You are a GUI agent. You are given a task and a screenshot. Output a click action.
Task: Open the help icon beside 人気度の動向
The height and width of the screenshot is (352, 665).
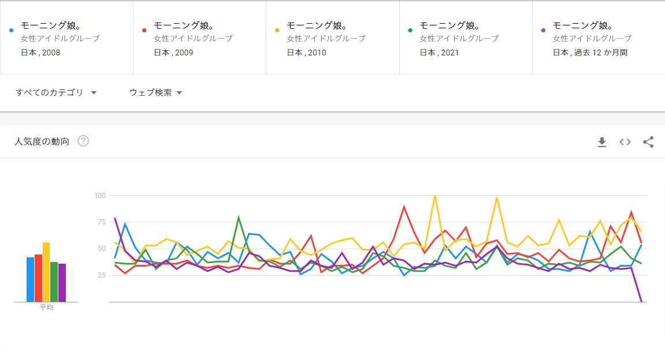[83, 141]
